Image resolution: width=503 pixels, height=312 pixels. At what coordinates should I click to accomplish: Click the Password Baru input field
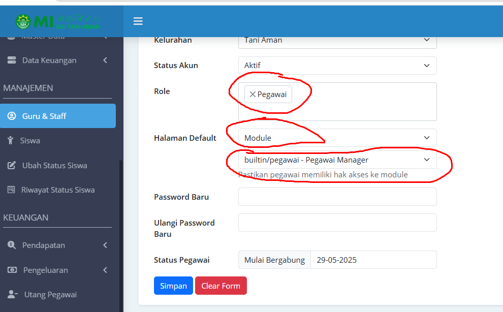tap(337, 197)
